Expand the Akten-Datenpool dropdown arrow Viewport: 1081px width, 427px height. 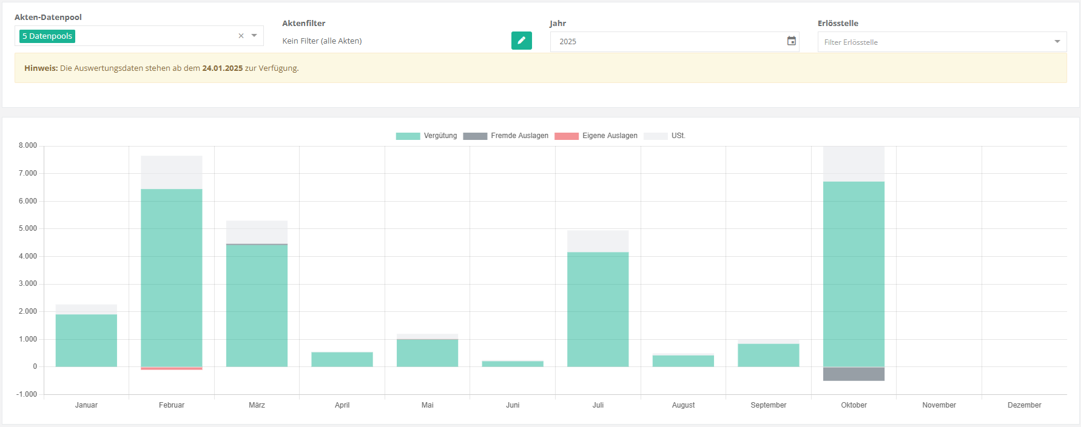click(254, 36)
